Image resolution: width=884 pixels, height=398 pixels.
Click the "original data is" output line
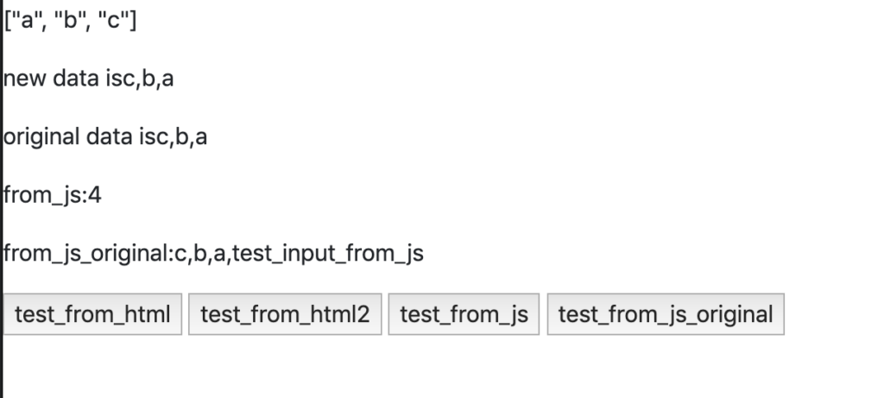click(105, 137)
